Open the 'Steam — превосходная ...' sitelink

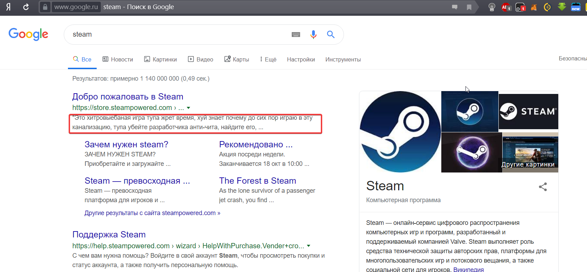coord(137,181)
